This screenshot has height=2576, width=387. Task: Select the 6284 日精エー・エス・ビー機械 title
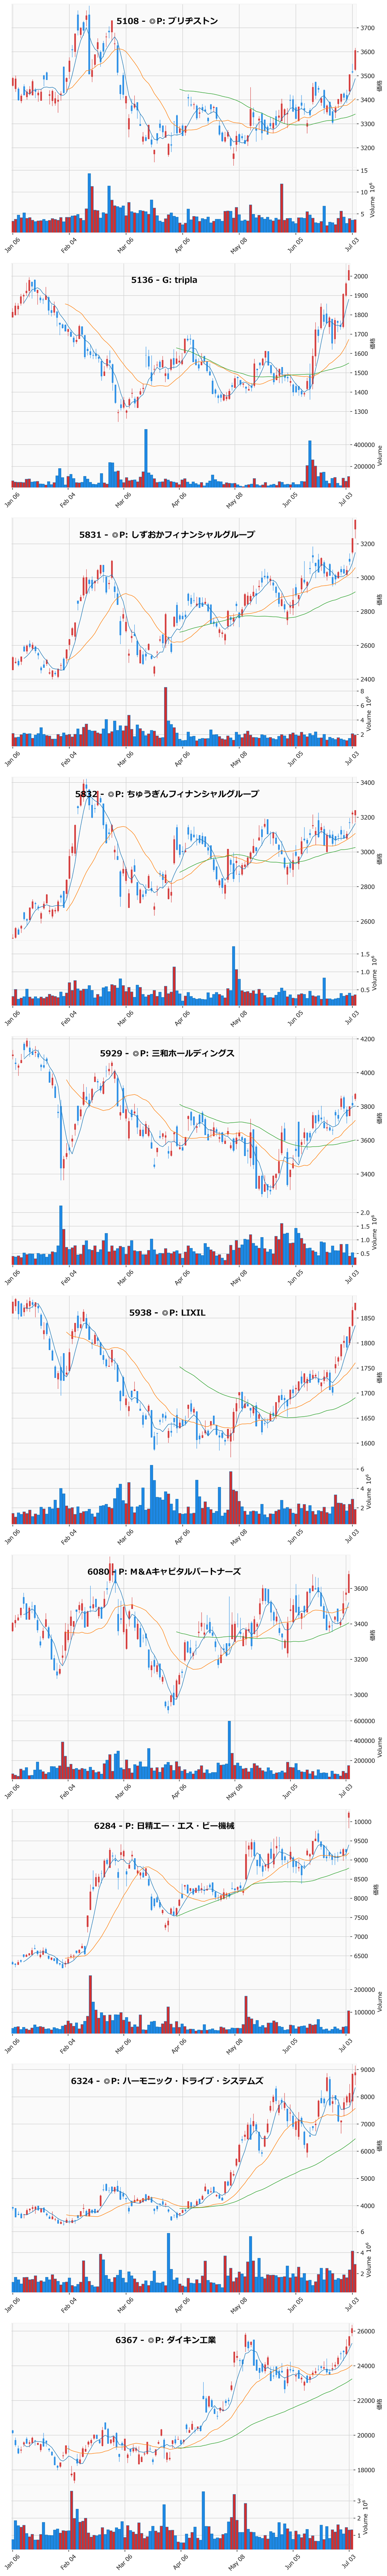click(x=164, y=1825)
